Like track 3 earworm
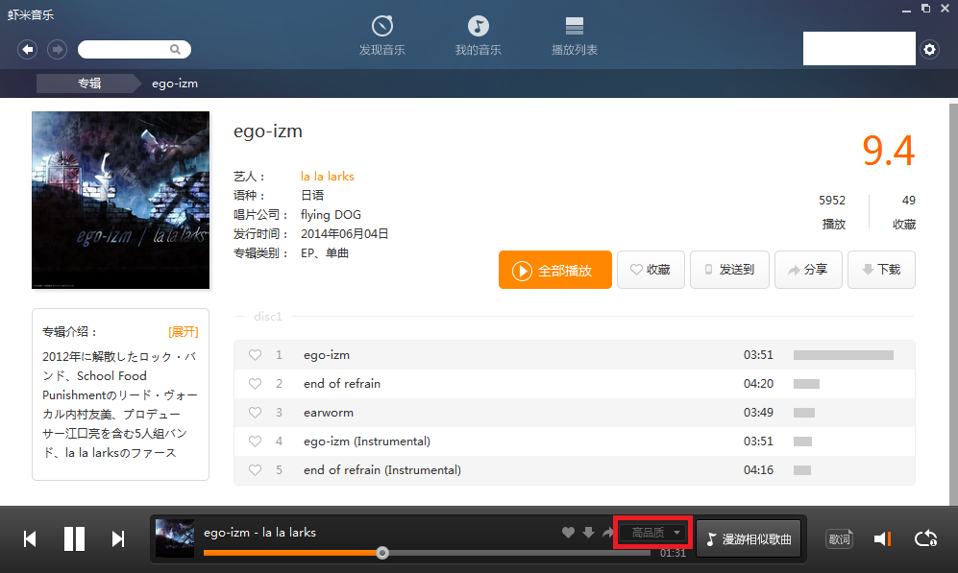Screen dimensions: 958x573 tap(256, 413)
